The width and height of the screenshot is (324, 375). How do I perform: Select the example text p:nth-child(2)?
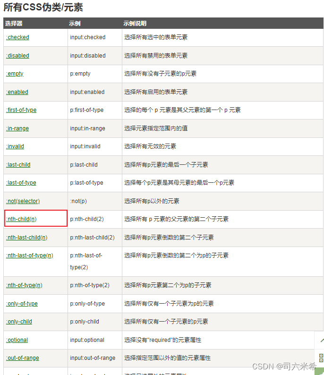pyautogui.click(x=87, y=219)
